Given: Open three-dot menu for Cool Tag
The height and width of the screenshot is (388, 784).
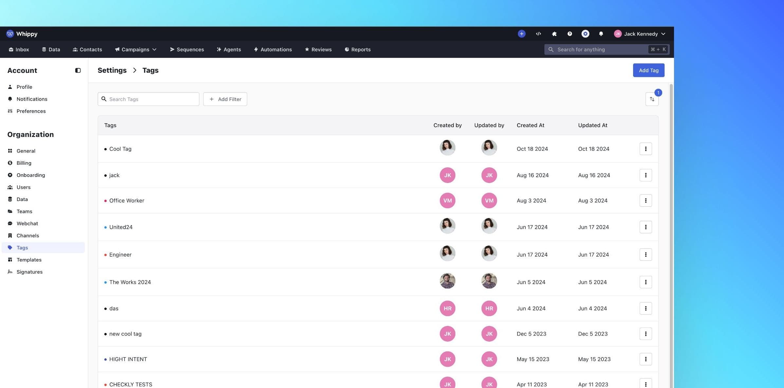Looking at the screenshot, I should pos(646,149).
